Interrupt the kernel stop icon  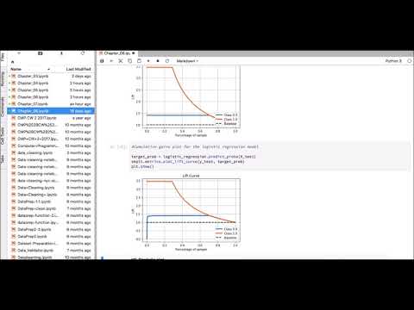coord(158,61)
